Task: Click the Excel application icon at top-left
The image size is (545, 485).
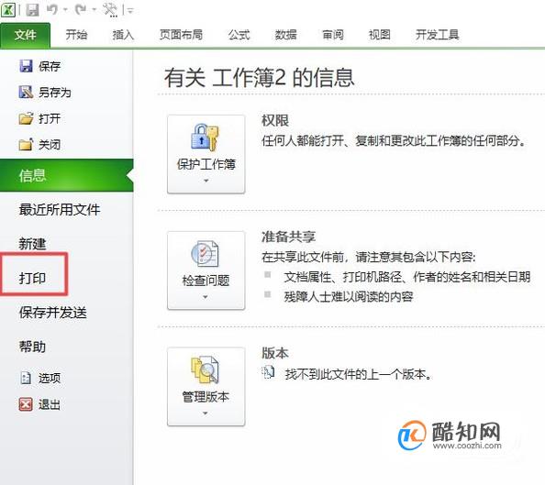Action: pyautogui.click(x=8, y=10)
